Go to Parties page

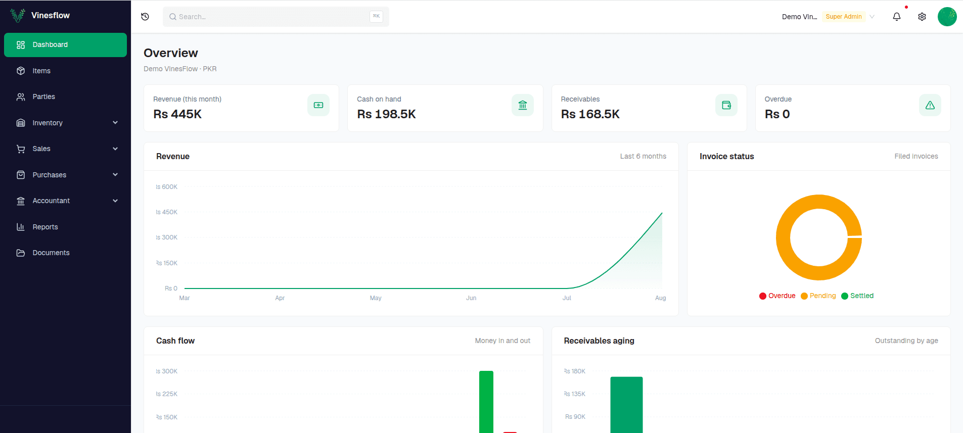coord(65,97)
